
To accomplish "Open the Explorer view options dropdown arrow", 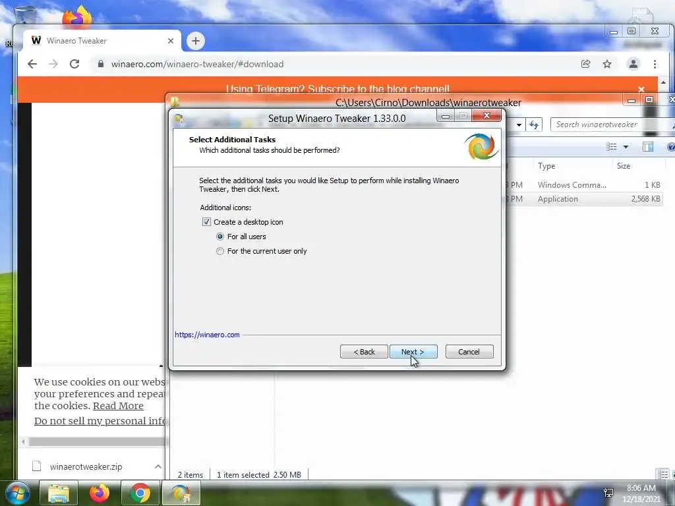I will [626, 147].
